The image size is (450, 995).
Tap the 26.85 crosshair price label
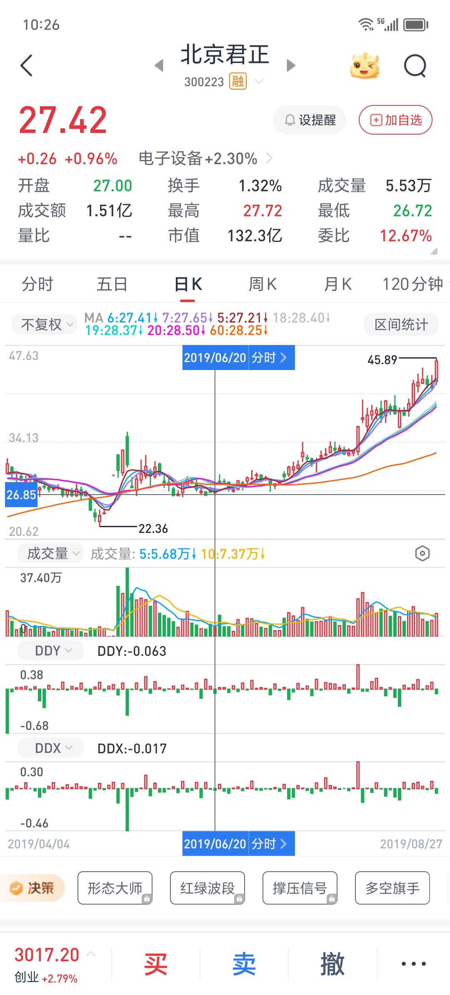(21, 495)
